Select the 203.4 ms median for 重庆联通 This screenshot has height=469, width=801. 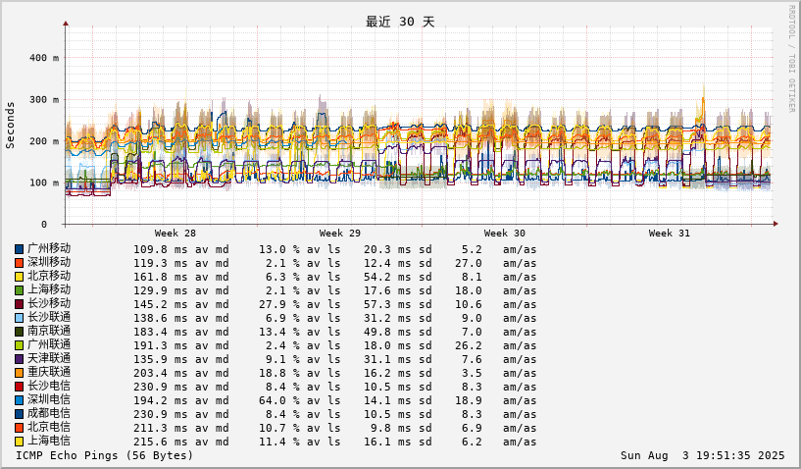coord(161,374)
